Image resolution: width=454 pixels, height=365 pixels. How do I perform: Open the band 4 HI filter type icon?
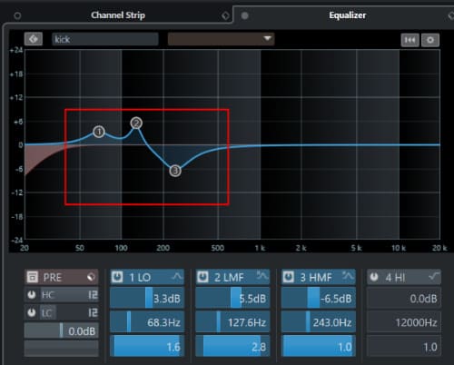[434, 276]
